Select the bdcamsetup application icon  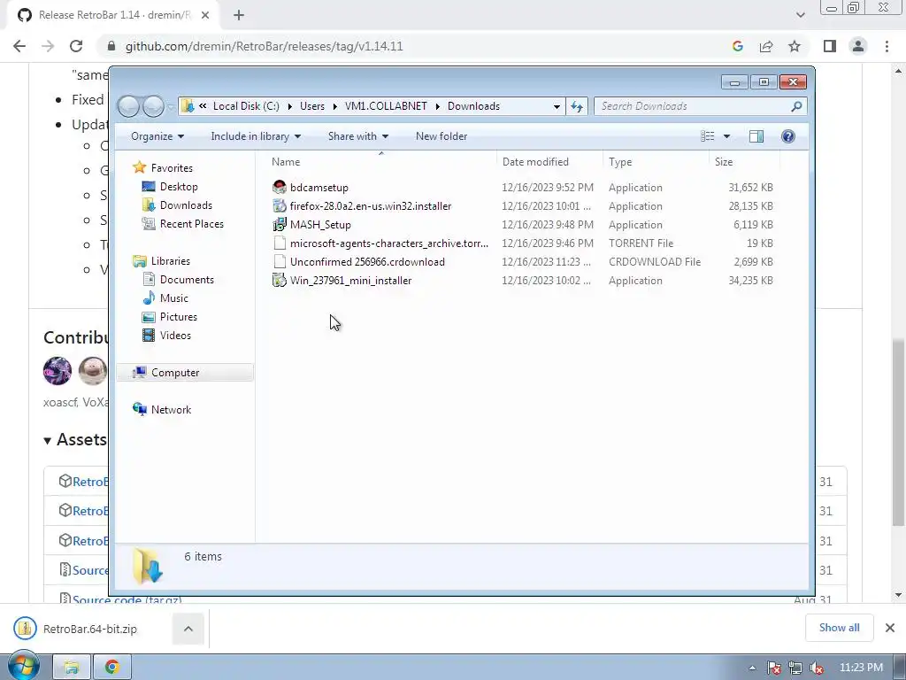point(280,188)
